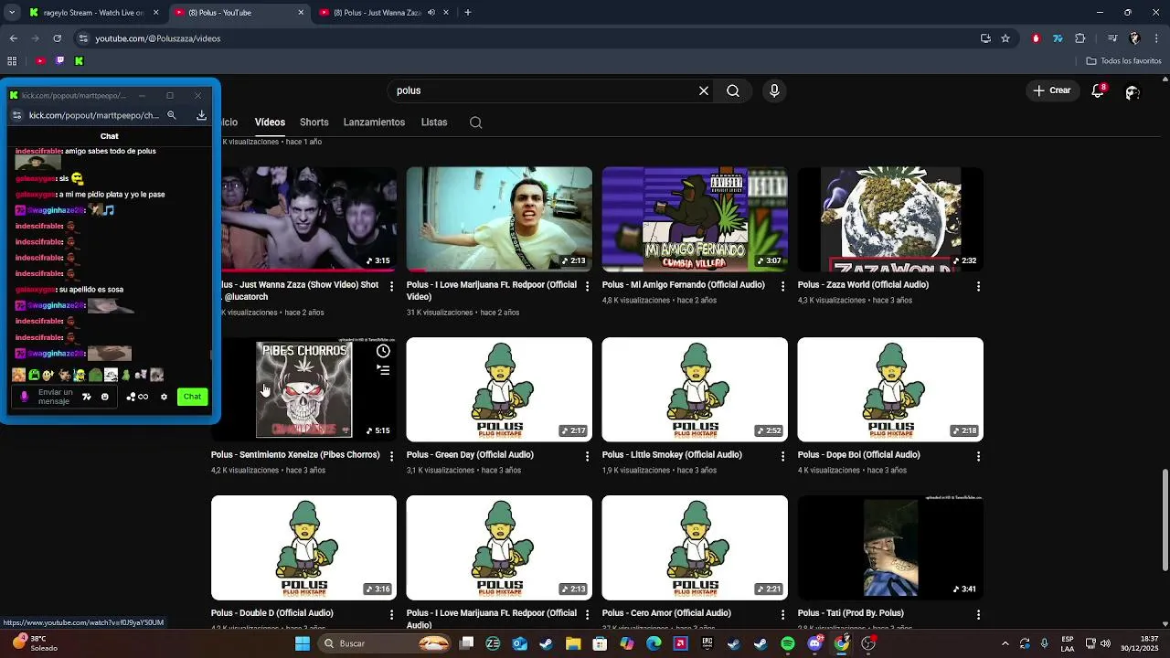Open options menu for Zaza World video
Image resolution: width=1170 pixels, height=658 pixels.
tap(978, 286)
